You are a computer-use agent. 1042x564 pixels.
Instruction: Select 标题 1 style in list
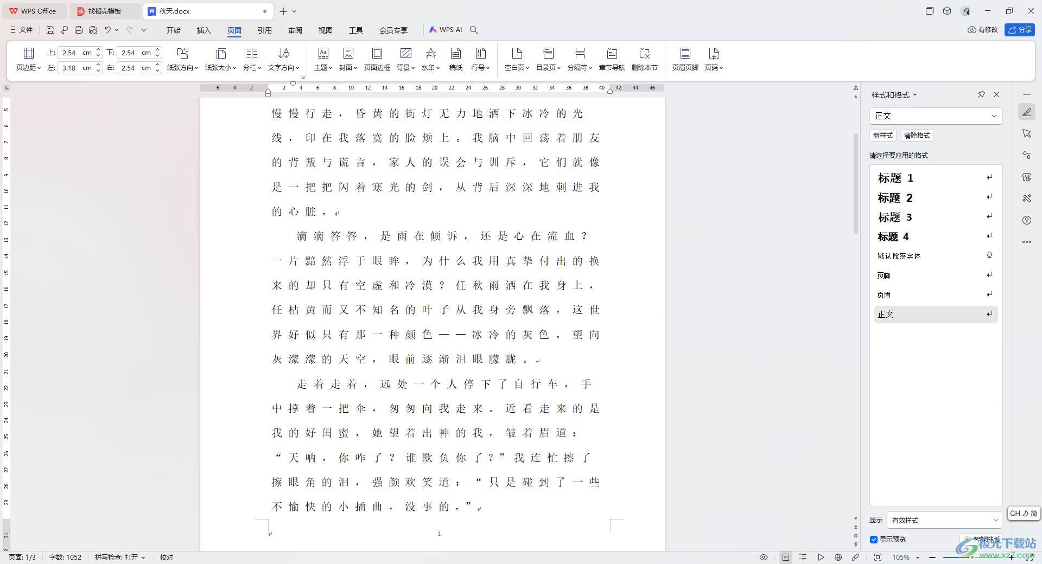(895, 178)
